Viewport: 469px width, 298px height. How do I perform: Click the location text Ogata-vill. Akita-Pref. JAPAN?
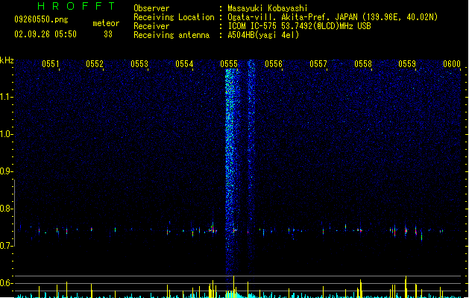tap(292, 17)
